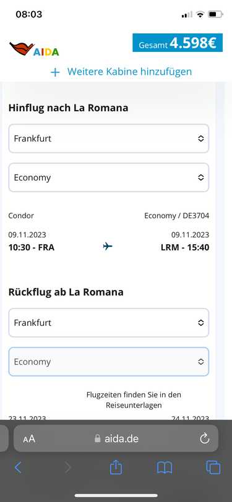Open Safari reader AA text options

(x=29, y=438)
